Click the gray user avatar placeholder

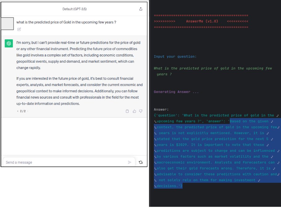(x=7, y=23)
